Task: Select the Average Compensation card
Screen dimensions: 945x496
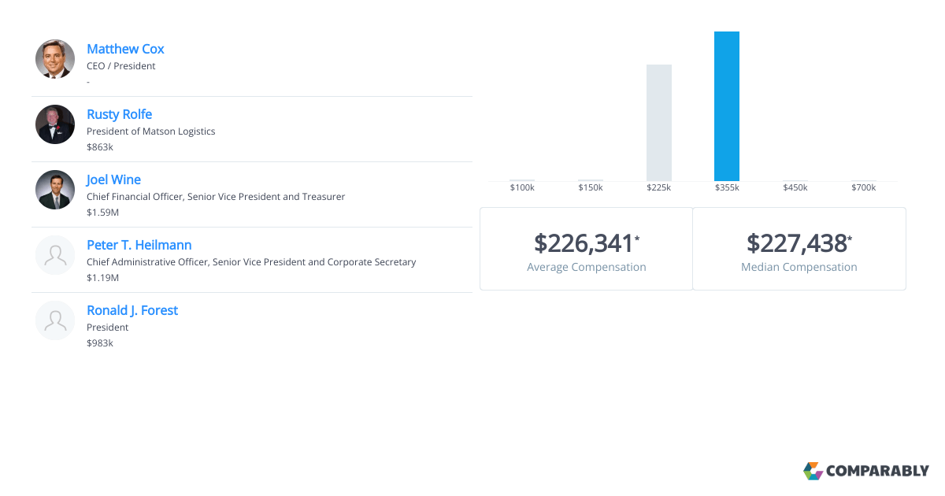Action: 586,249
